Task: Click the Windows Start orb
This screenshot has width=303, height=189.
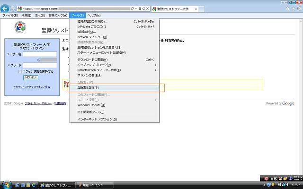Action: (7, 185)
